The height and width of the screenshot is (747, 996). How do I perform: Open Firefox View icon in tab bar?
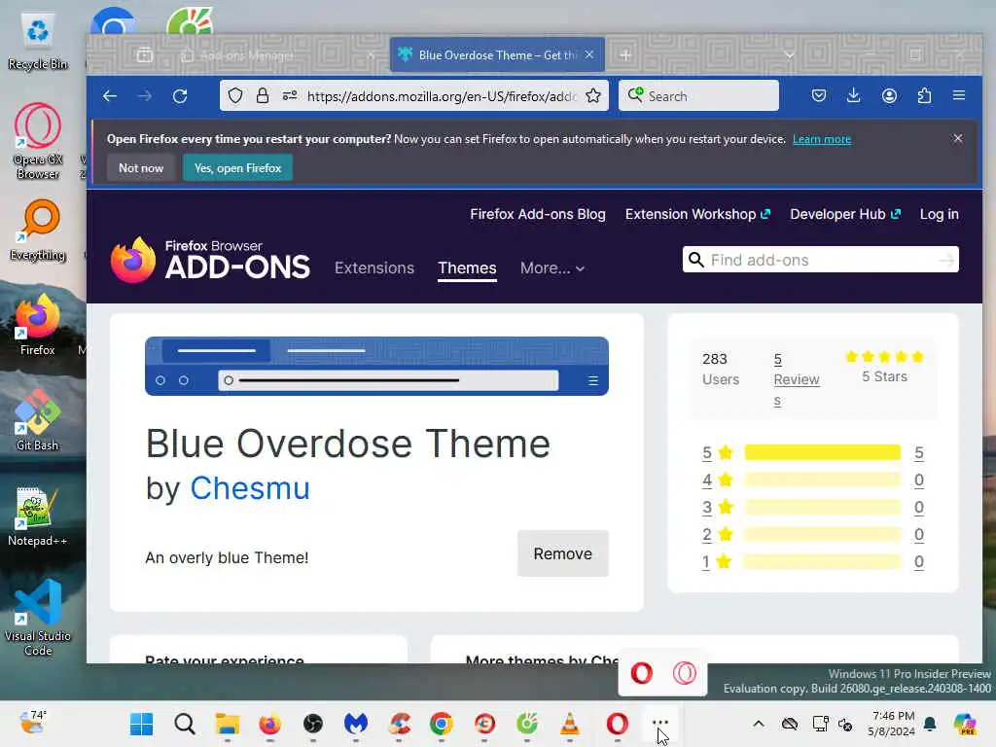[x=145, y=55]
